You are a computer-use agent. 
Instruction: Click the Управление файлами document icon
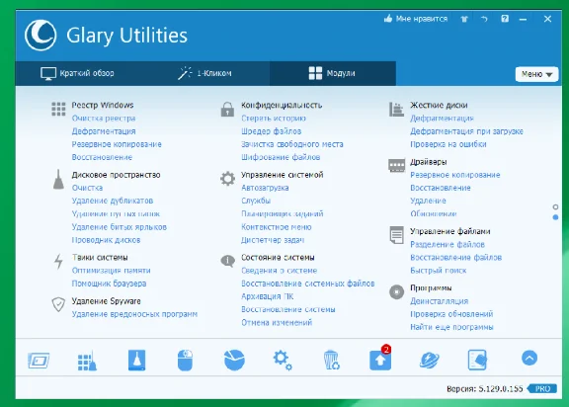pyautogui.click(x=397, y=235)
